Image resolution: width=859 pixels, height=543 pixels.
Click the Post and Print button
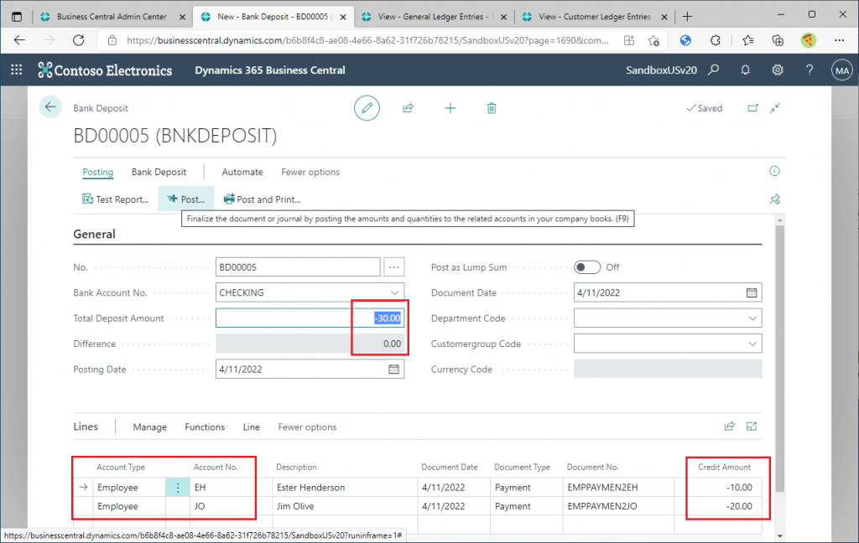pos(262,199)
